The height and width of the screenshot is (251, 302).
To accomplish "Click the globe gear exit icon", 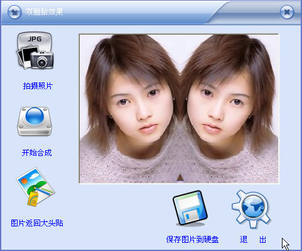I will click(x=251, y=209).
